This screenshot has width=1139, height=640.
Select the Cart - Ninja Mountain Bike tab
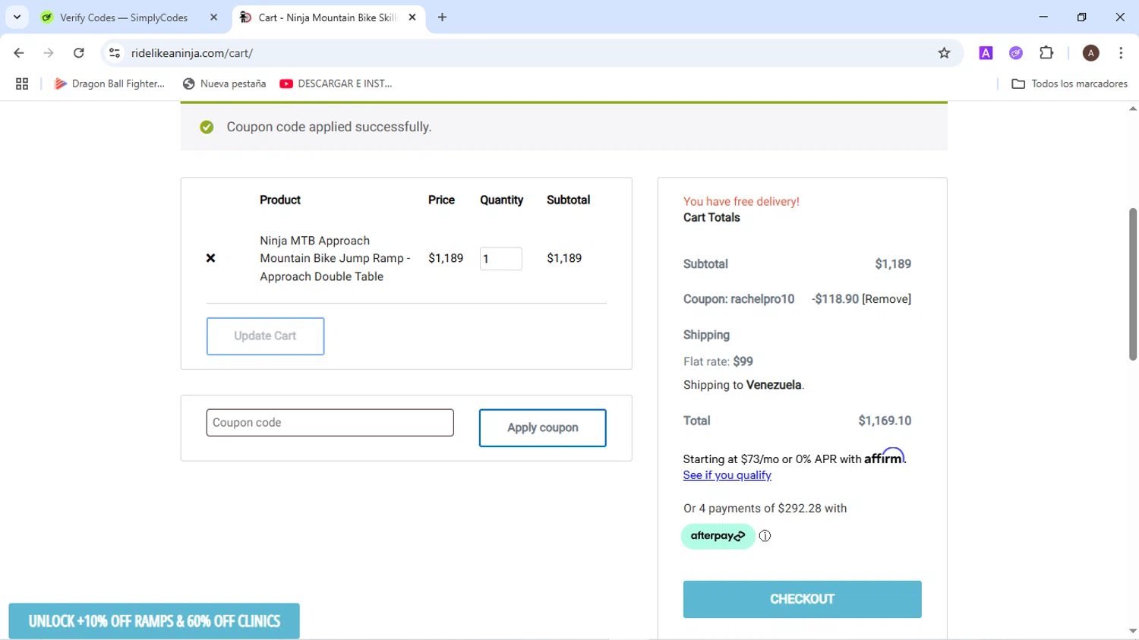point(327,17)
